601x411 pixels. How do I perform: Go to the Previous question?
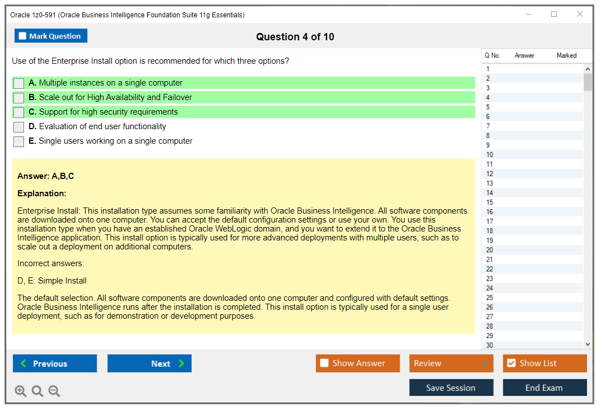[55, 363]
